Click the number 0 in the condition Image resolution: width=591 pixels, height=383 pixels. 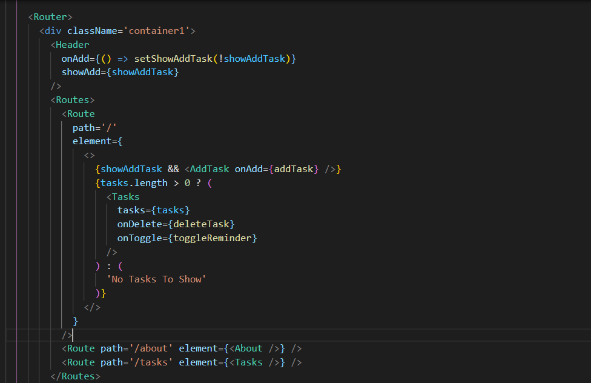[x=187, y=183]
